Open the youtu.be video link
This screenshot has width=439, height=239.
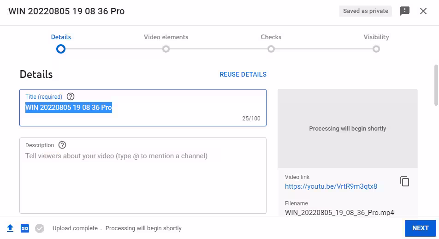pos(331,186)
